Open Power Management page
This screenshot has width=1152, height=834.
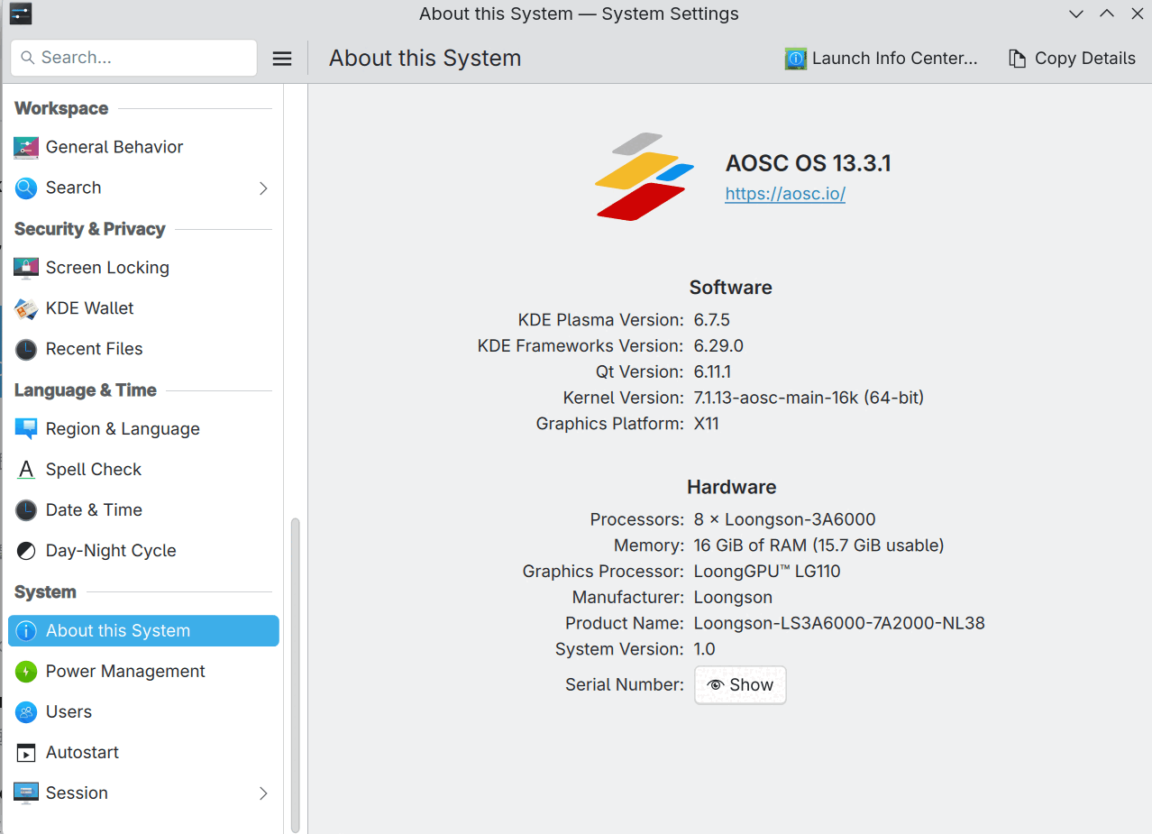[143, 672]
